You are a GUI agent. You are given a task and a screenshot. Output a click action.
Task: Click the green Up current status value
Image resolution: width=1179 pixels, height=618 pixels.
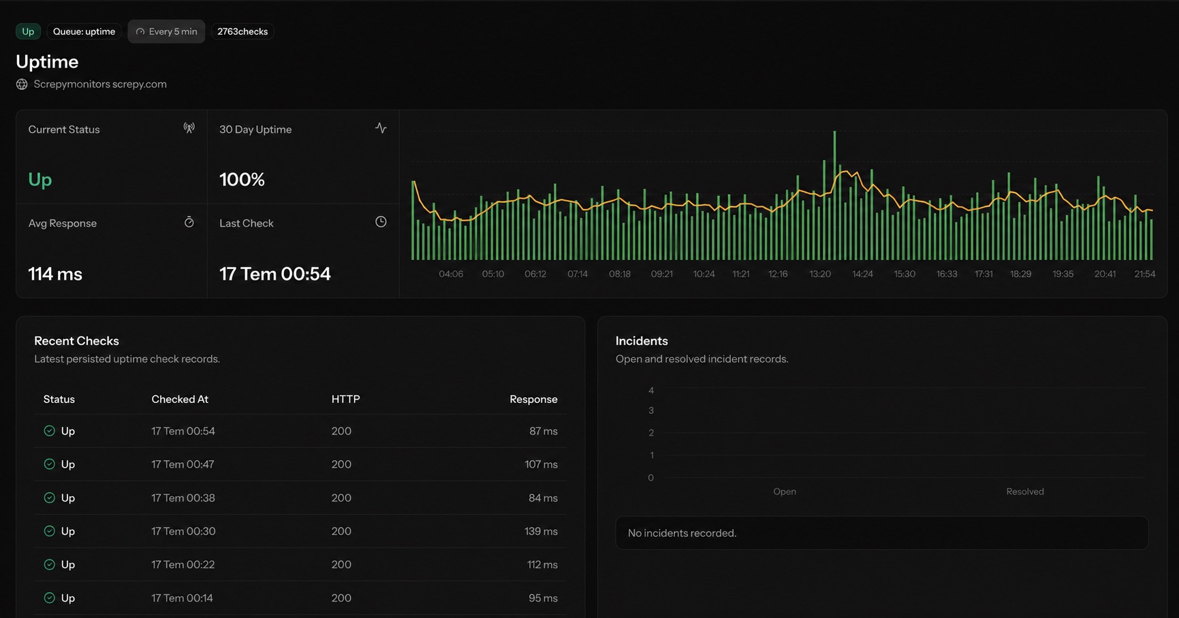click(40, 180)
